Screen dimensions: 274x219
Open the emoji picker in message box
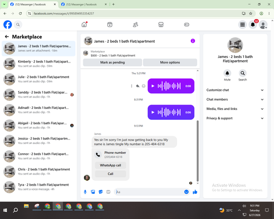pyautogui.click(x=186, y=192)
